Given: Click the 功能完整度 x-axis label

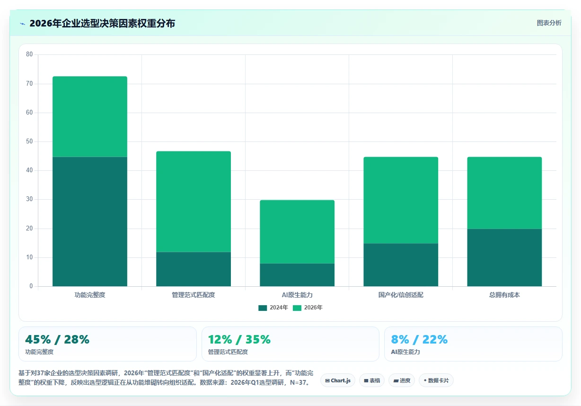Looking at the screenshot, I should (x=90, y=295).
